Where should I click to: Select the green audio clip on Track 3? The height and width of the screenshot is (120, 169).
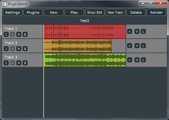coord(85,60)
